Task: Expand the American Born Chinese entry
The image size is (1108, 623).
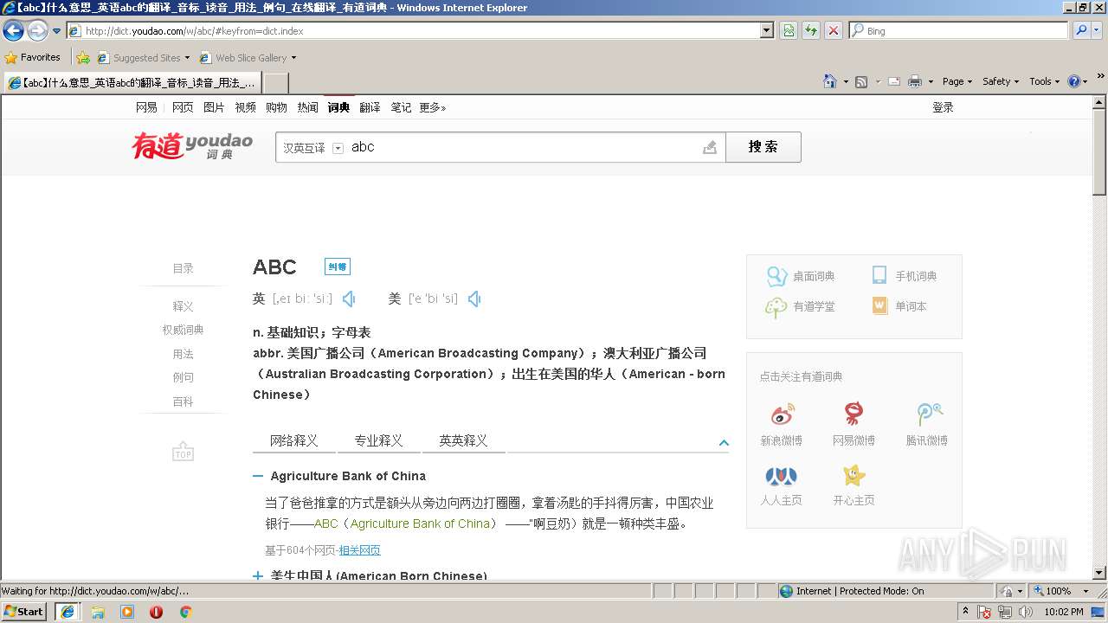Action: [x=258, y=575]
